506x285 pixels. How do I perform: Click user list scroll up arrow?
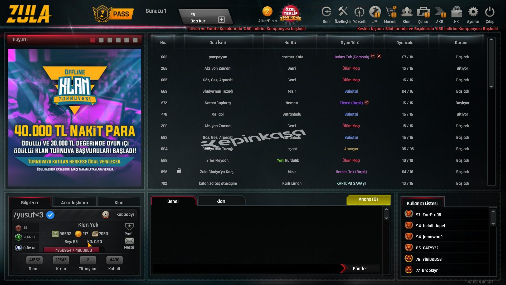[493, 212]
